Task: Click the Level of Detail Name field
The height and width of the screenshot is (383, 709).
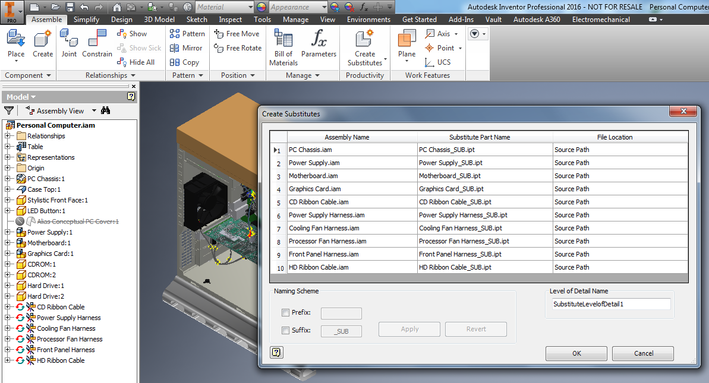Action: click(x=611, y=303)
